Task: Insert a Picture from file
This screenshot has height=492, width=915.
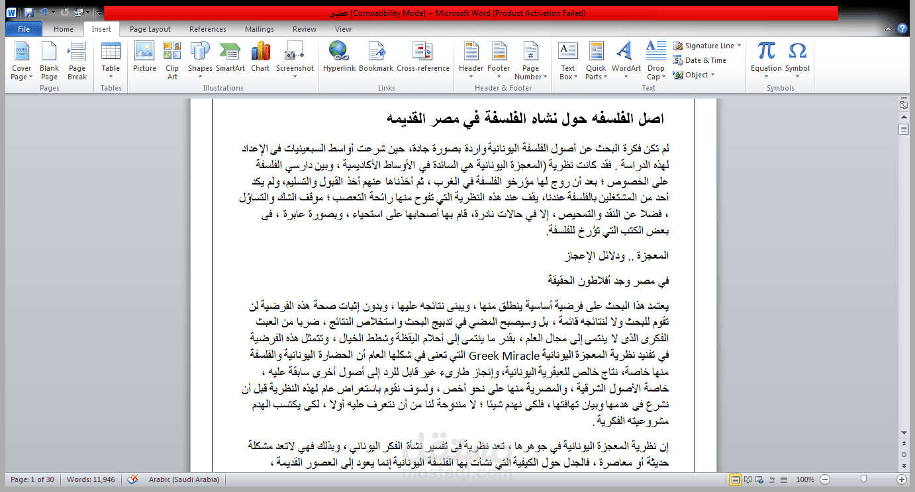Action: pyautogui.click(x=144, y=57)
